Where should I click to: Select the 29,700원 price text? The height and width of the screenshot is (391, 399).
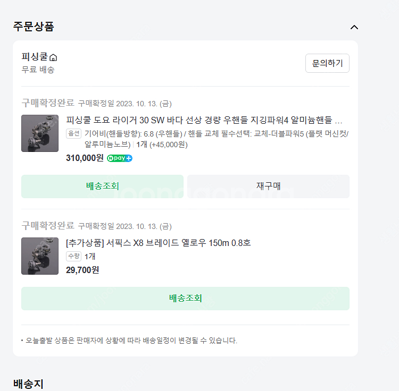[82, 270]
